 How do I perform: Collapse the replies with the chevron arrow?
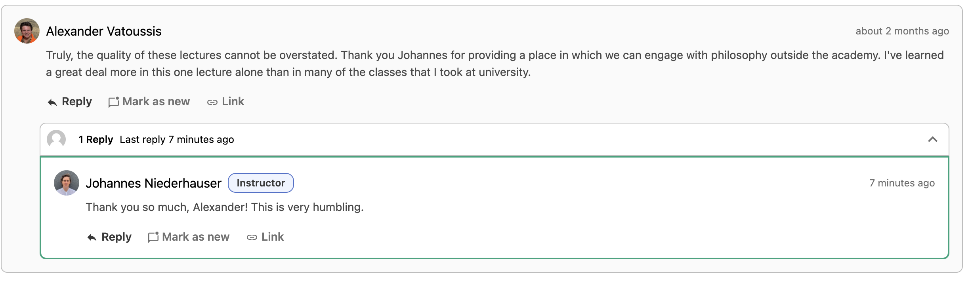pos(933,139)
